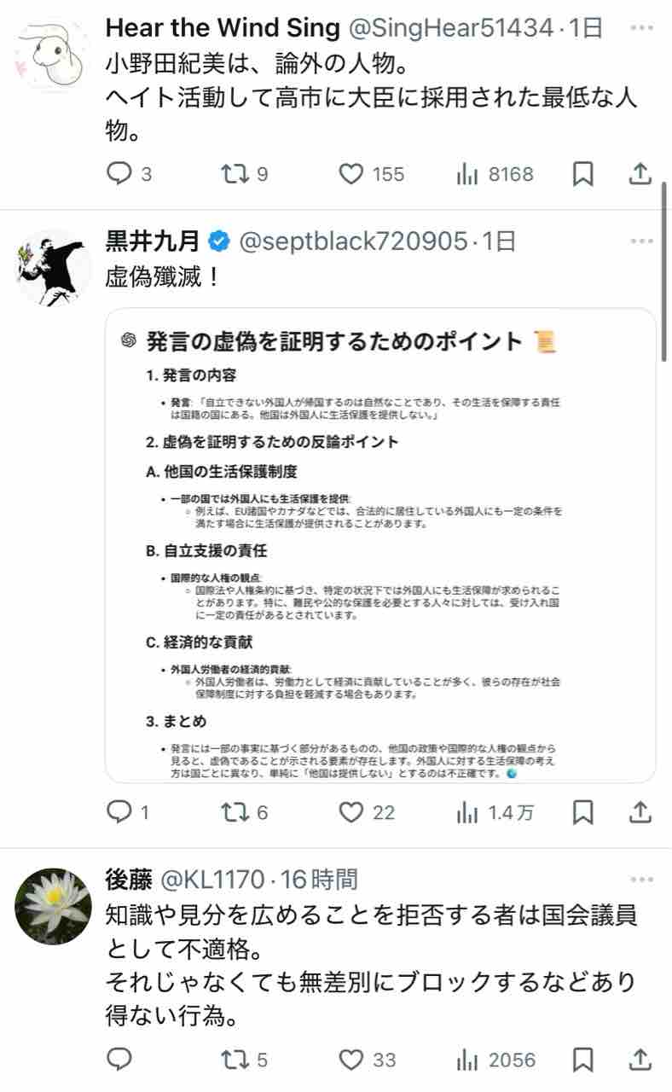The height and width of the screenshot is (1092, 672).
Task: Reply to the Hear the Wind Sing post
Action: tap(118, 174)
